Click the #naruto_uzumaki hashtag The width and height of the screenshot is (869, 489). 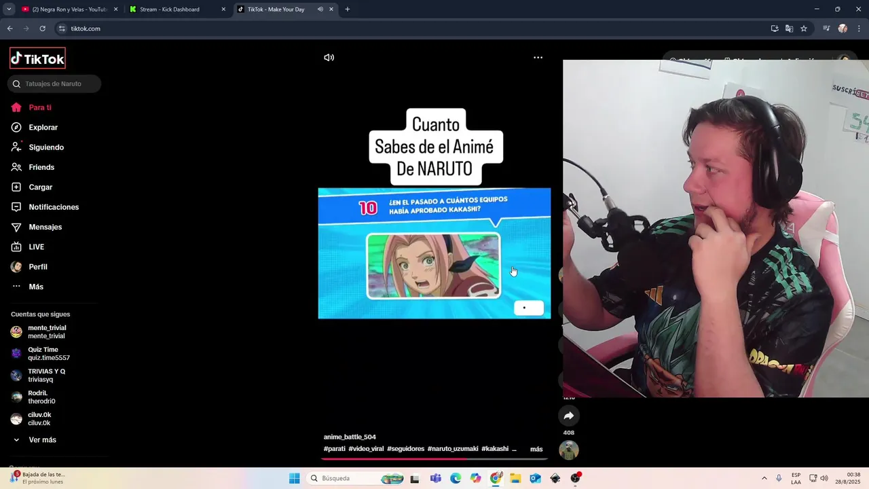click(x=453, y=449)
